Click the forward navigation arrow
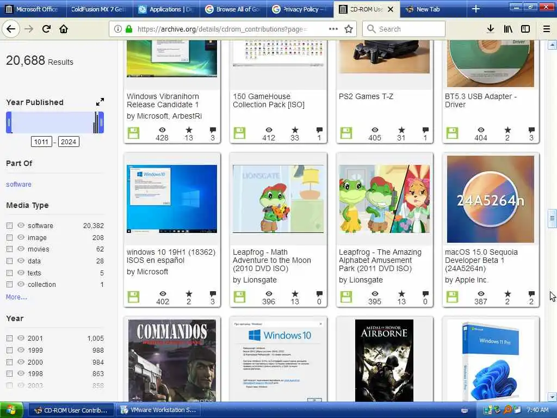This screenshot has height=418, width=557. [29, 29]
